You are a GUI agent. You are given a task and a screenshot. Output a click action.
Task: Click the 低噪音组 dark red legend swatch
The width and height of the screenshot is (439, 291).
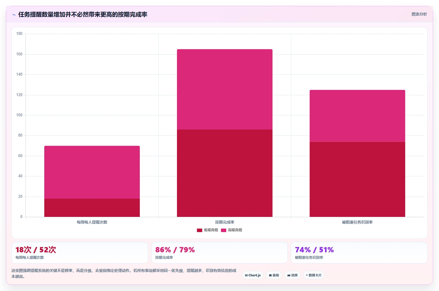click(200, 230)
